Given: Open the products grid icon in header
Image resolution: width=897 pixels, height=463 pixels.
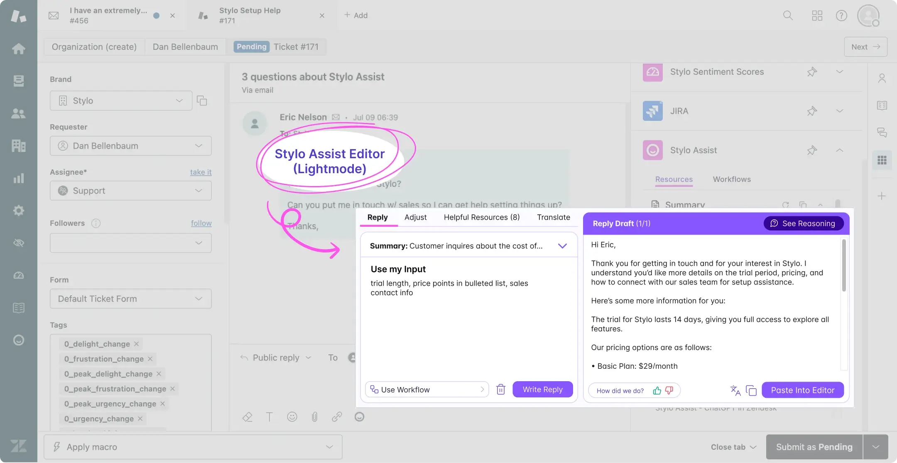Looking at the screenshot, I should pos(817,15).
